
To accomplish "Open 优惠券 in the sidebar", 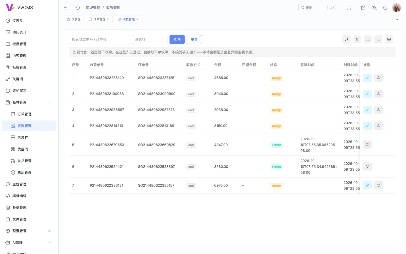I will [29, 137].
